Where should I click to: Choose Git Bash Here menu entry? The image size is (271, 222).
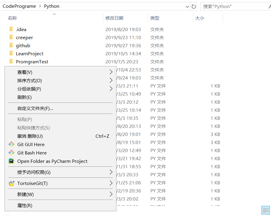[x=60, y=153]
